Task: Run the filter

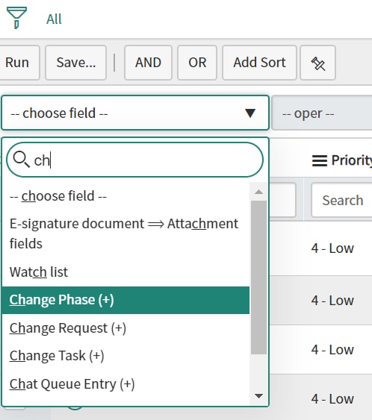Action: [x=19, y=63]
